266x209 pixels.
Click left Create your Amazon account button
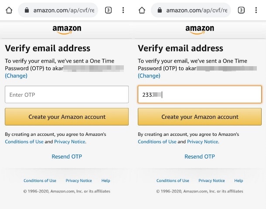click(x=67, y=117)
